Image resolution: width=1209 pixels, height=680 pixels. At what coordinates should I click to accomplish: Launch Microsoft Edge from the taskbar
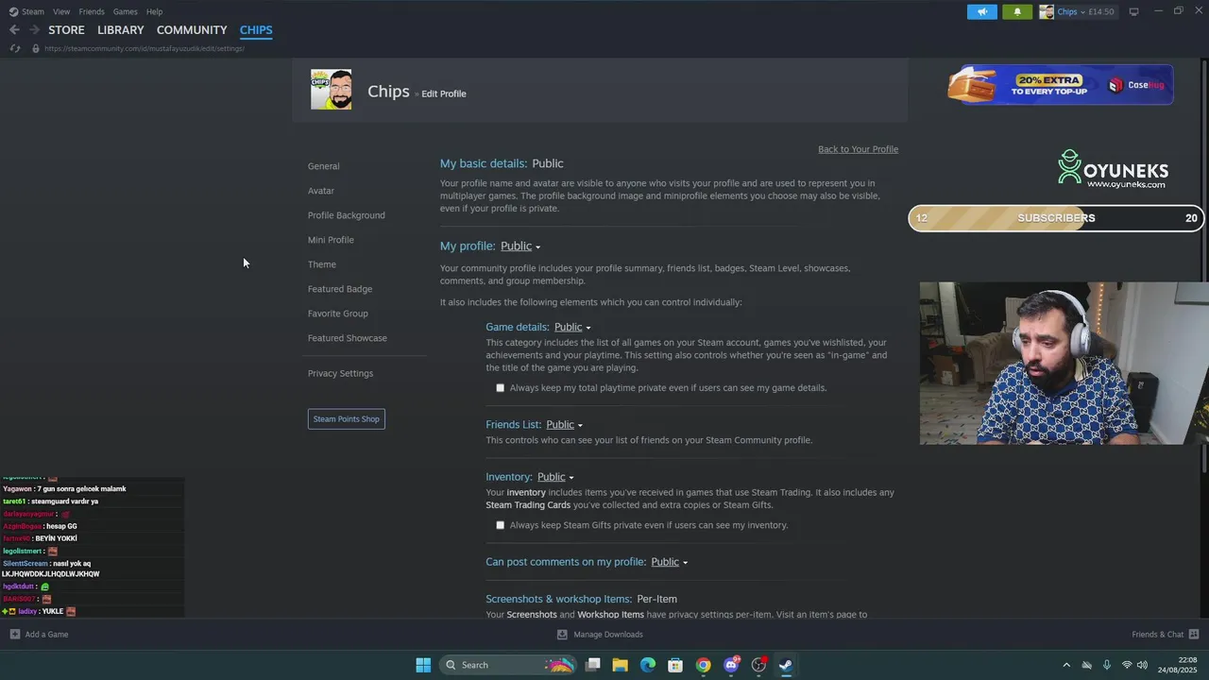coord(647,665)
